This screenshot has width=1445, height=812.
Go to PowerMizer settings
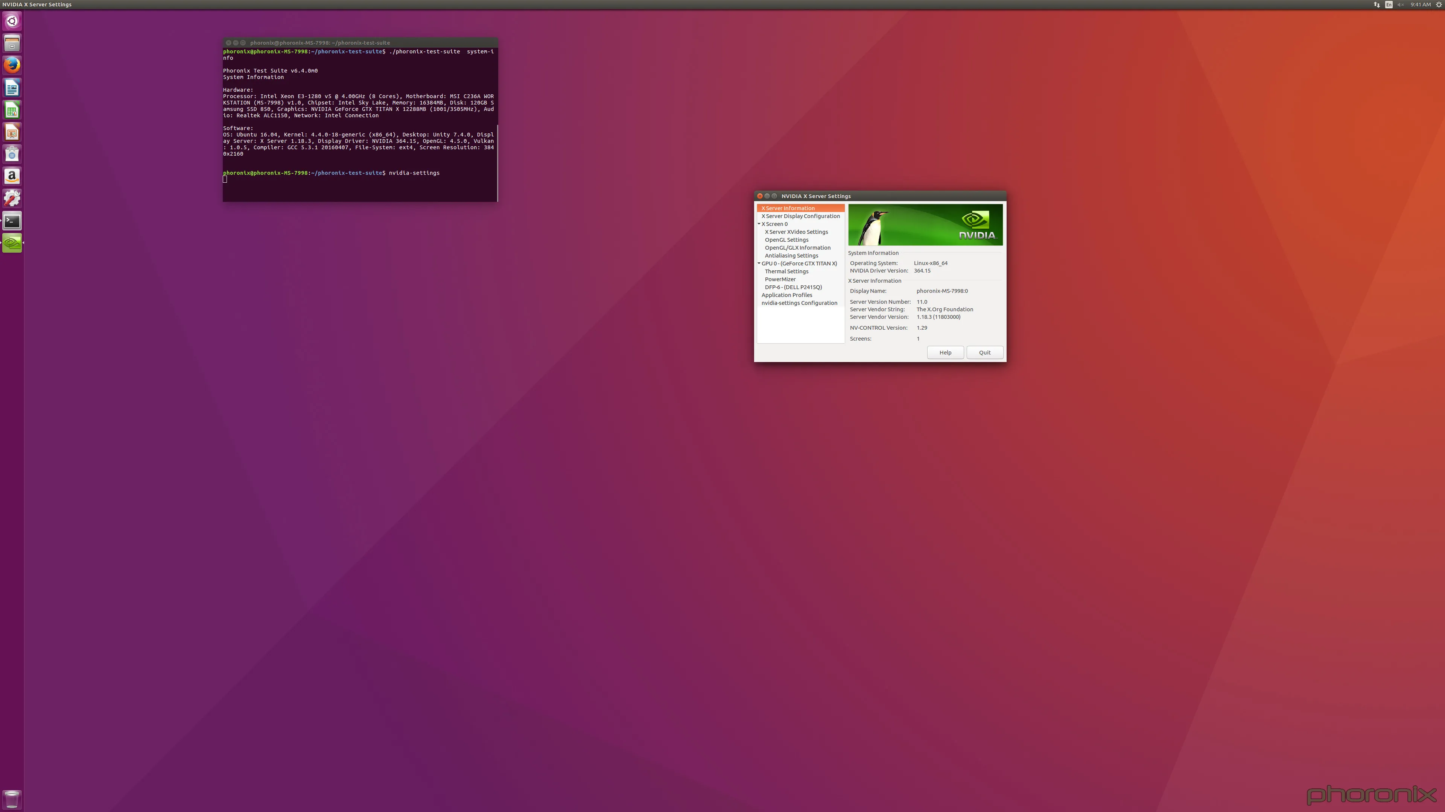click(780, 279)
